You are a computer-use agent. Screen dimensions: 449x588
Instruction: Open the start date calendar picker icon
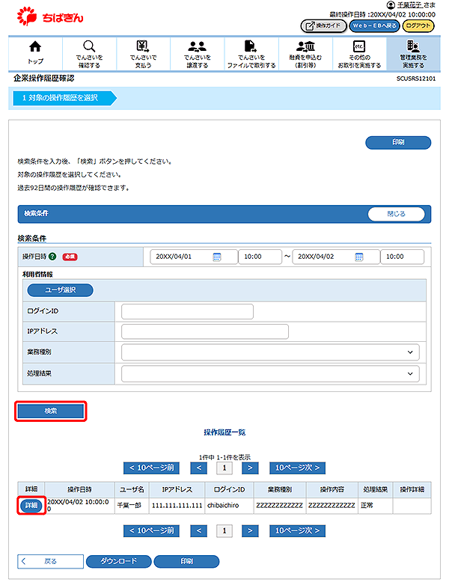(217, 257)
